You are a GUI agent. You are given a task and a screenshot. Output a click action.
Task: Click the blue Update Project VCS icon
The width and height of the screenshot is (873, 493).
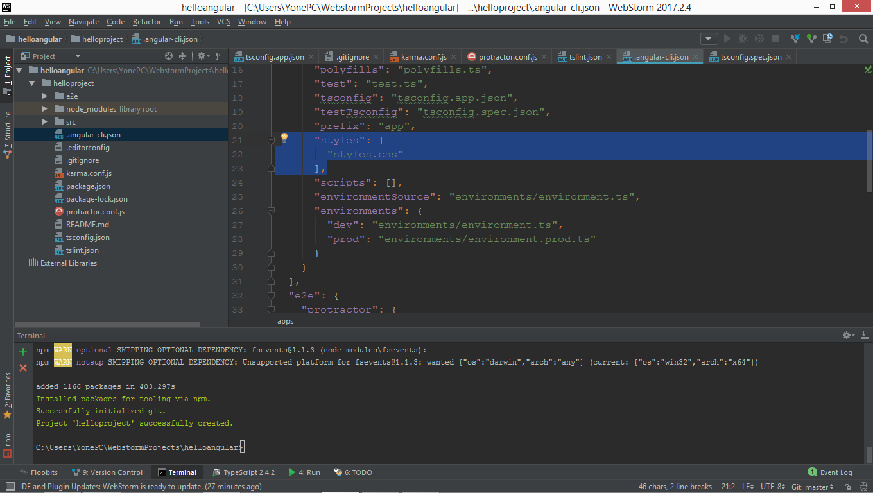[x=795, y=39]
